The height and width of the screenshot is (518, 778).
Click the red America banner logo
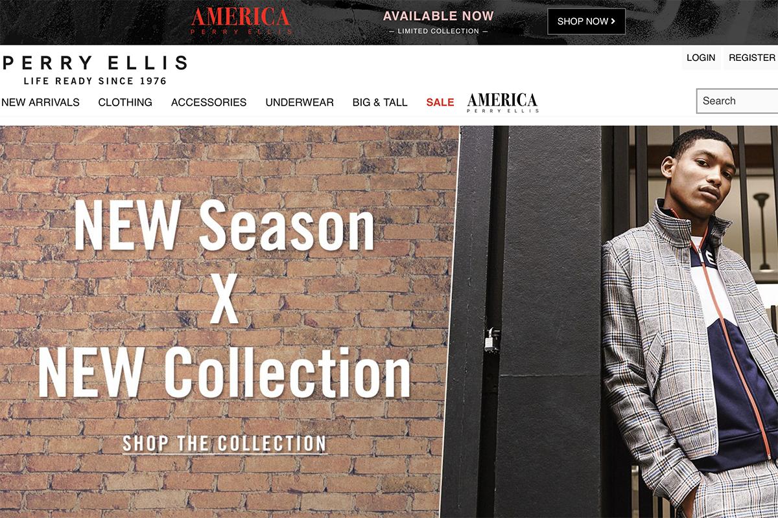pyautogui.click(x=241, y=21)
